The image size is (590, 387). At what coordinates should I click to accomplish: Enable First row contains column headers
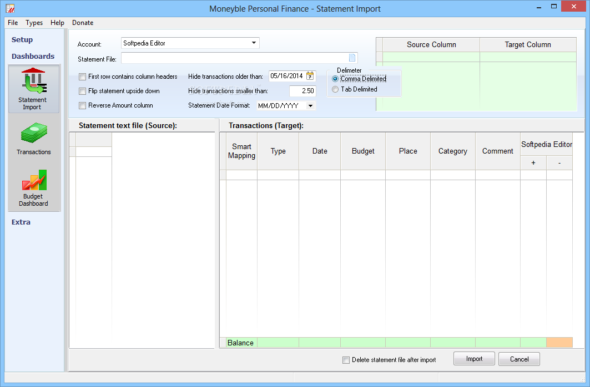coord(82,77)
